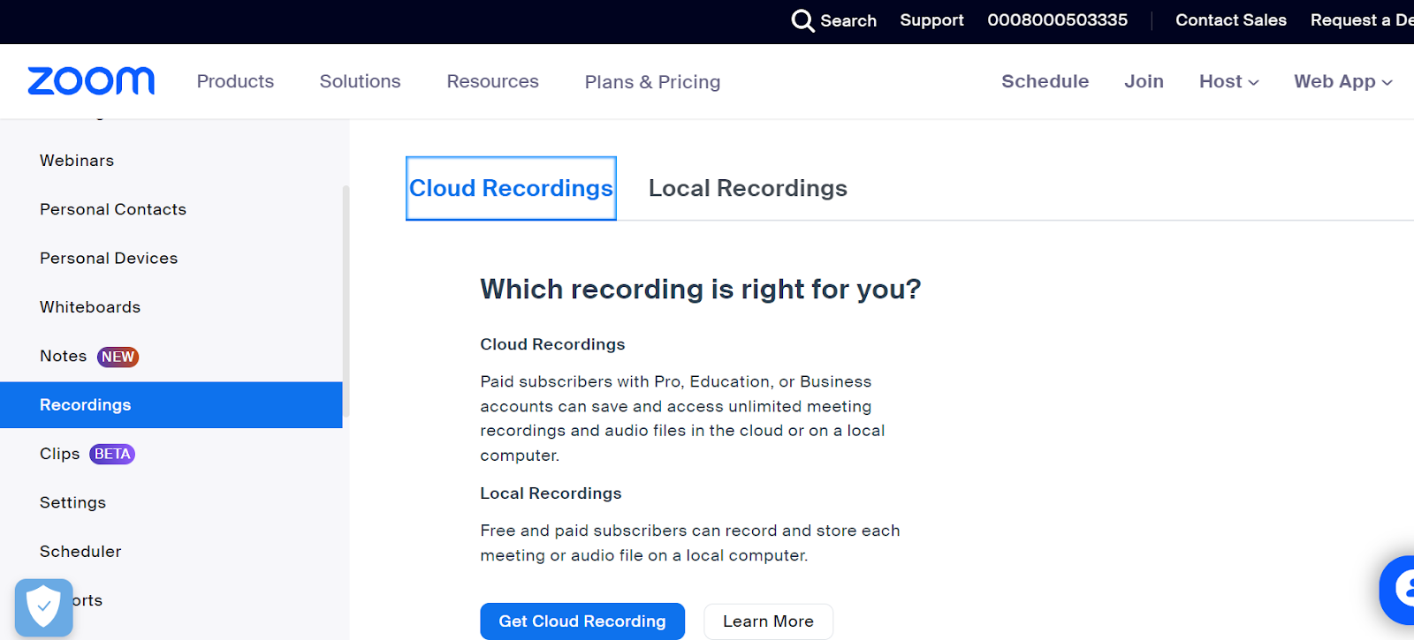Open Settings in the sidebar
Screen dimensions: 1414x640
pyautogui.click(x=72, y=502)
